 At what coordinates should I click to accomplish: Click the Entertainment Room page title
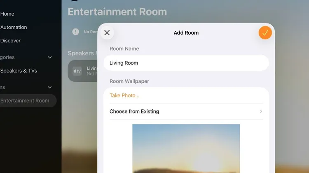[117, 12]
